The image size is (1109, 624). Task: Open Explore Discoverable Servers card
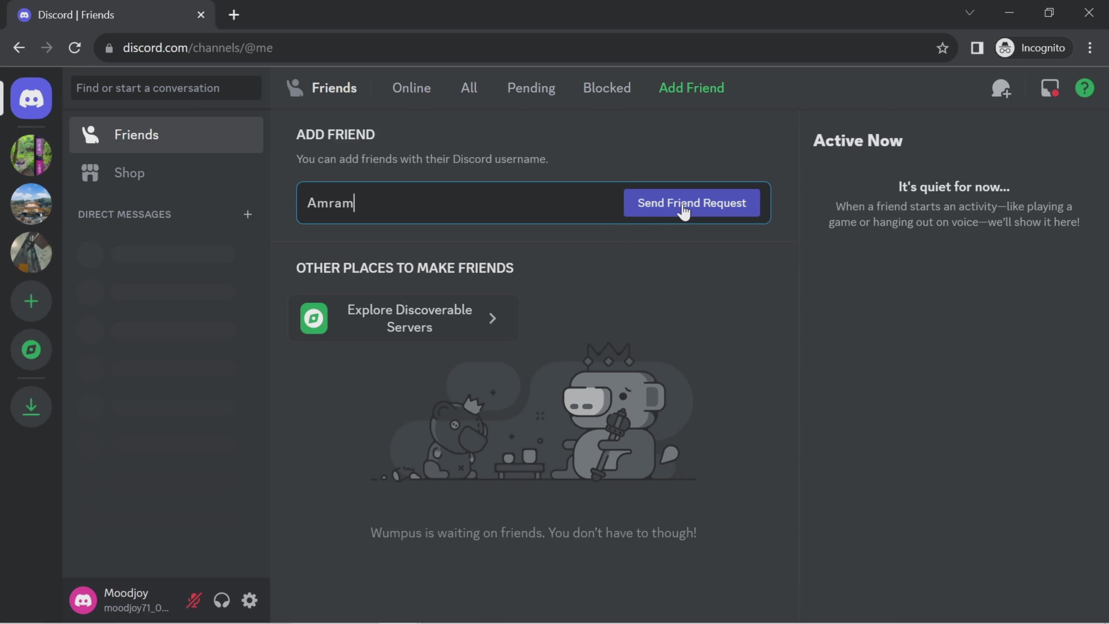point(403,318)
